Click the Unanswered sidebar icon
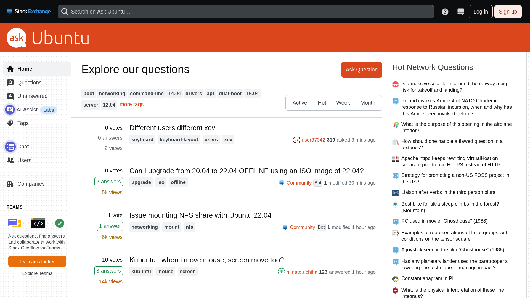This screenshot has height=298, width=530. click(10, 96)
